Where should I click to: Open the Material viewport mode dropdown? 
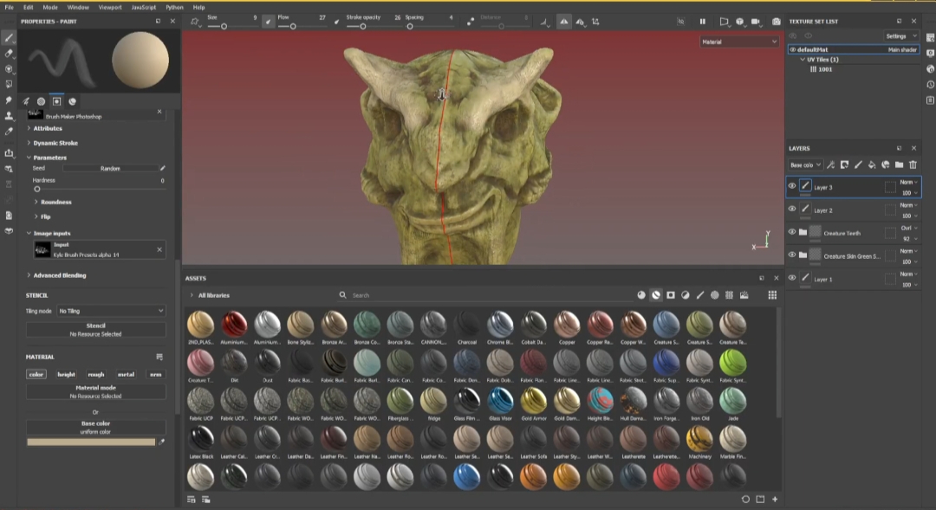tap(739, 42)
